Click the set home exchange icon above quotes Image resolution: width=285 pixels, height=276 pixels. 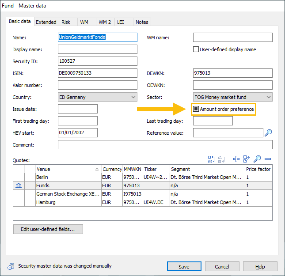click(211, 159)
